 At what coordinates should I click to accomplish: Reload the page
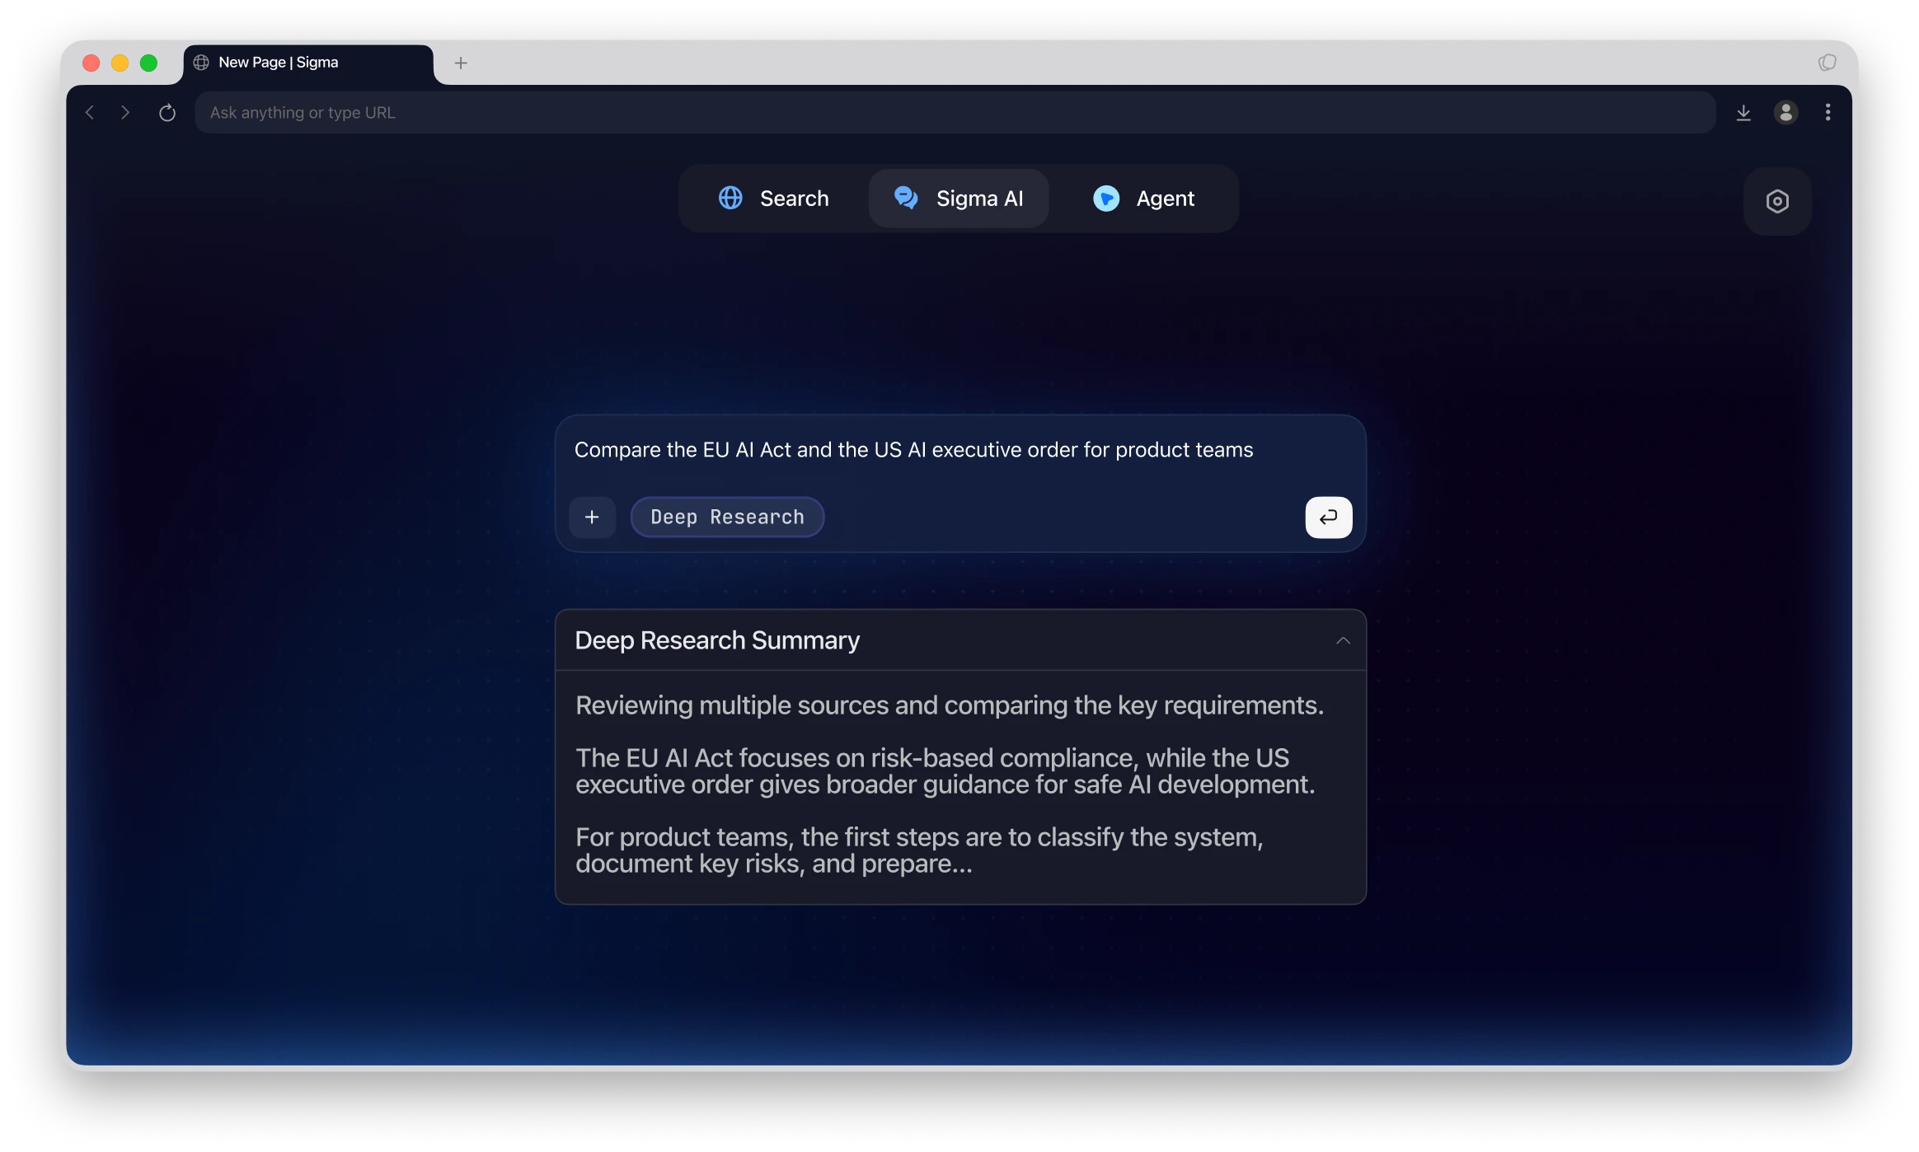(167, 113)
